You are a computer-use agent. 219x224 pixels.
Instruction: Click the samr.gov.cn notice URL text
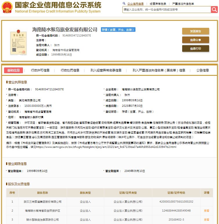[x=106, y=147]
